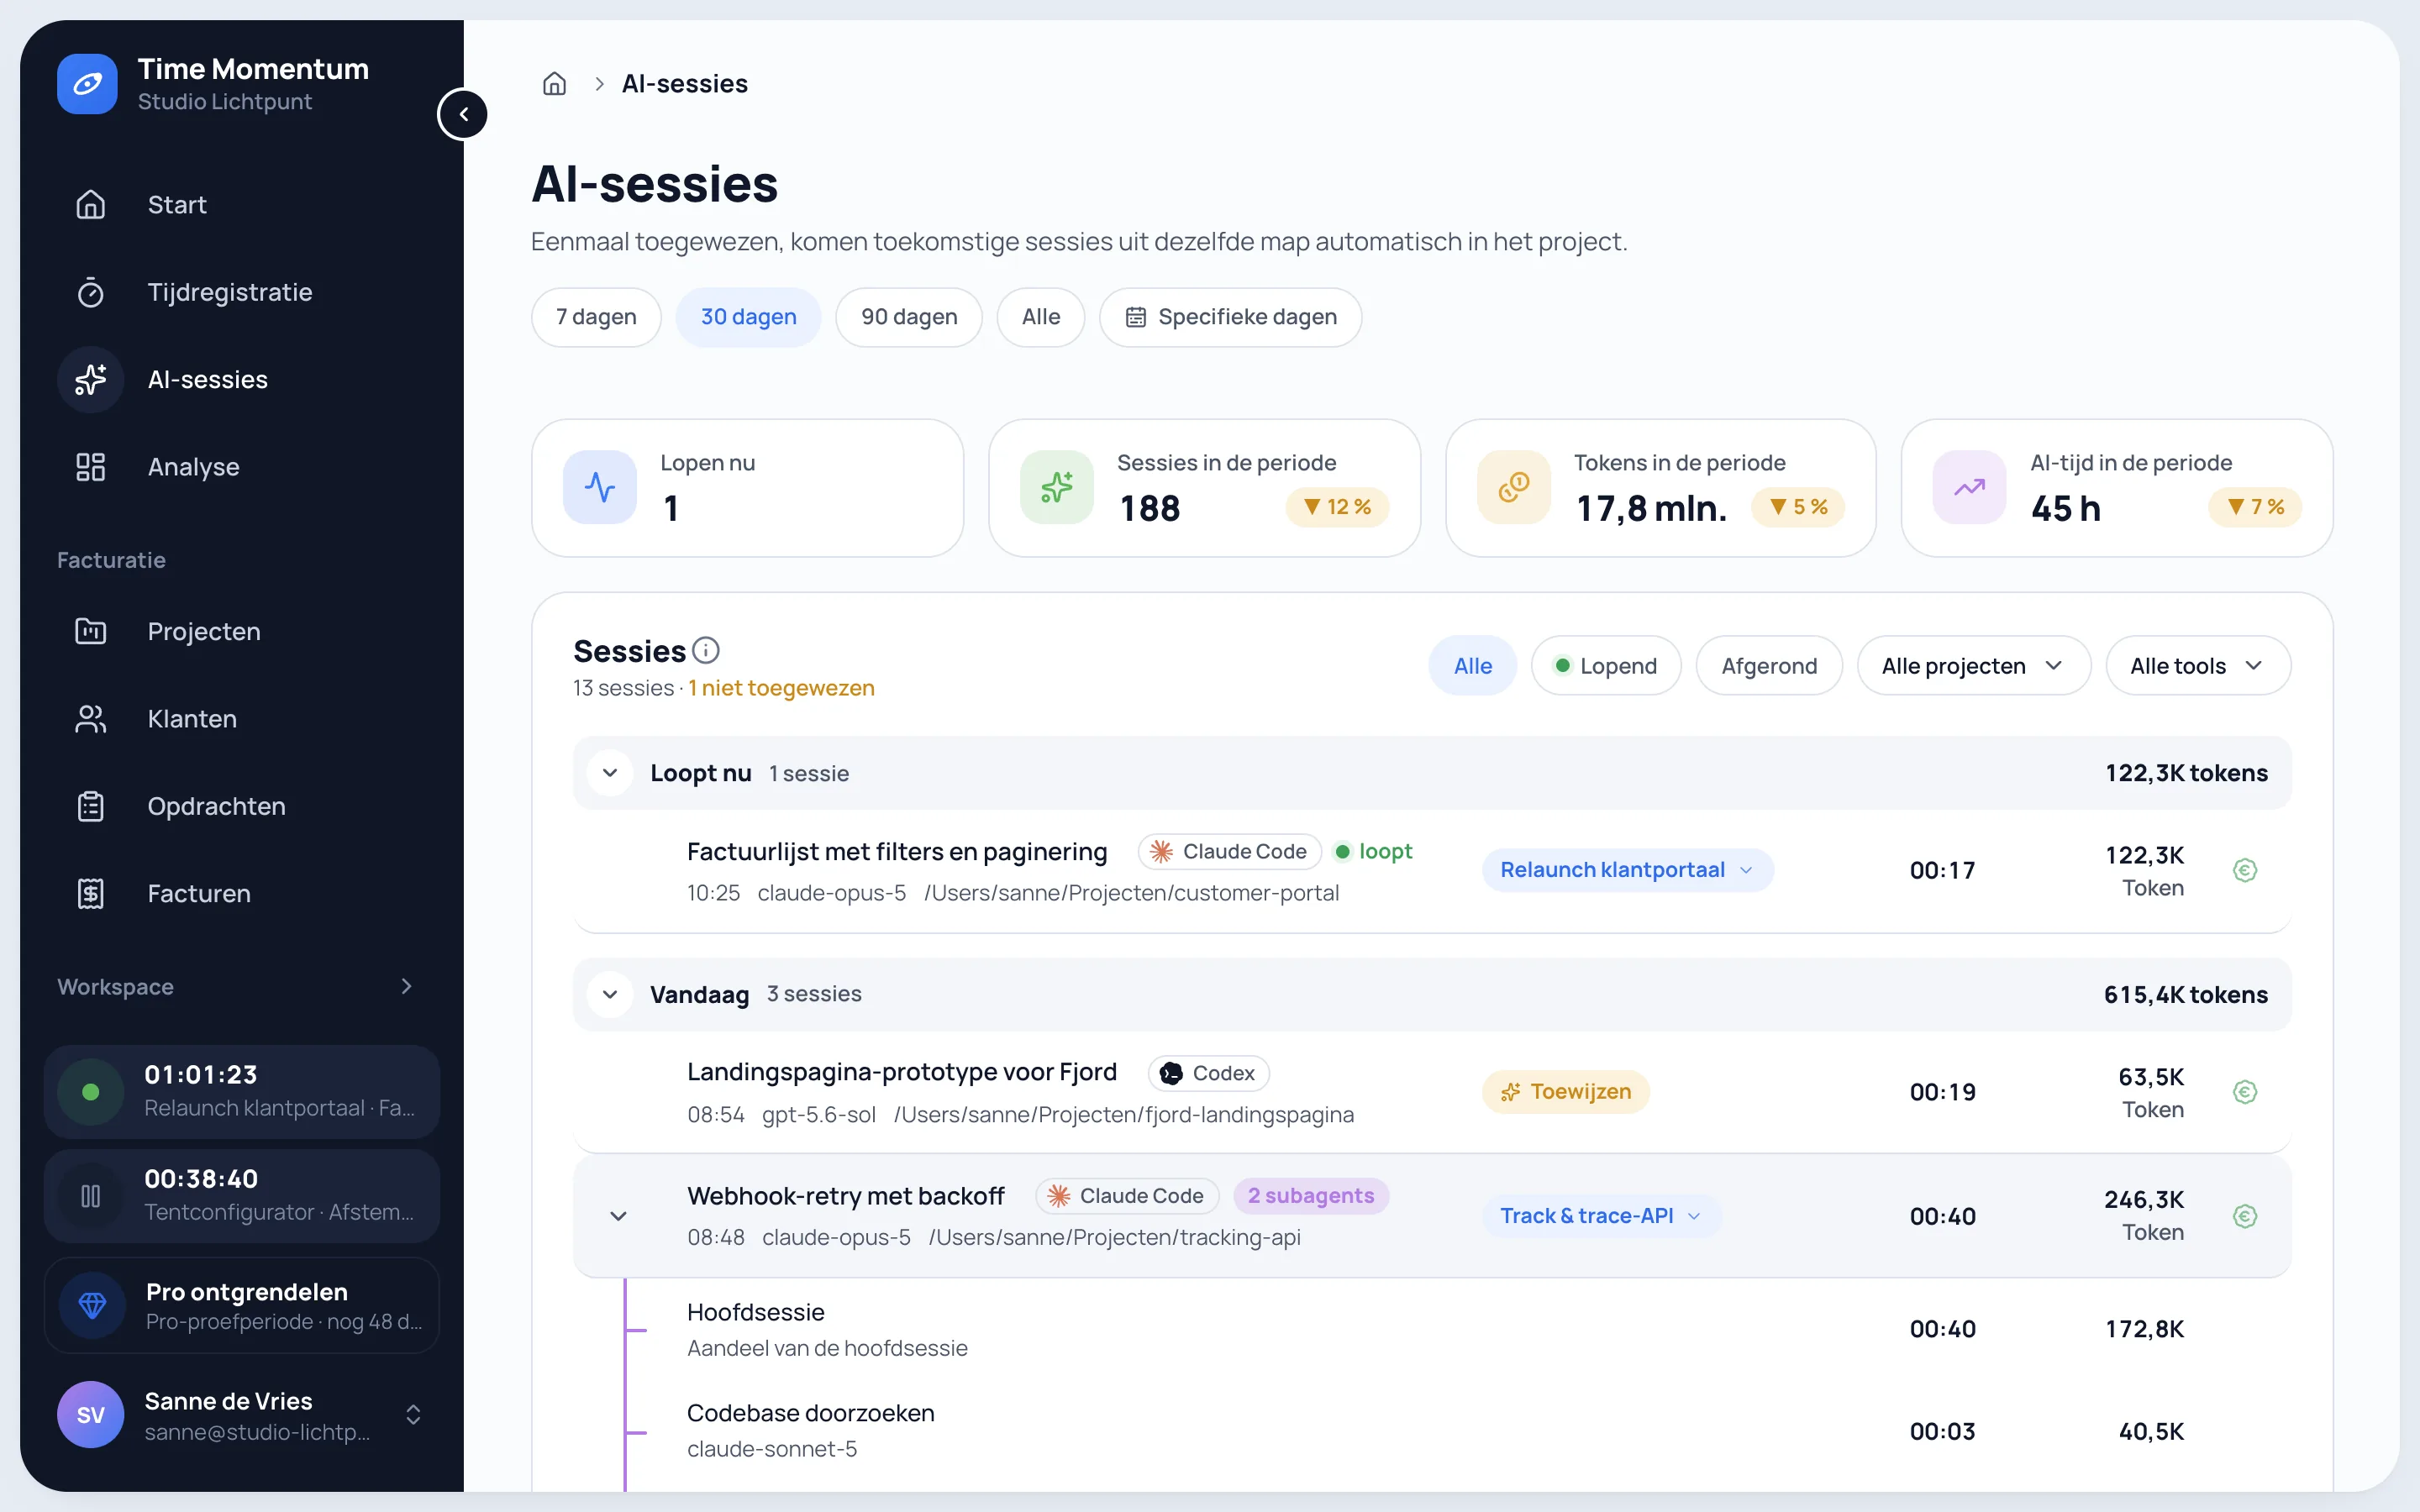Image resolution: width=2420 pixels, height=1512 pixels.
Task: Click the pulse icon on the Lopen nu card
Action: 600,487
